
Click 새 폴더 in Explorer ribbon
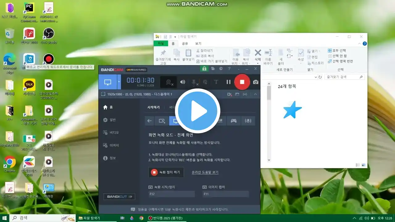pyautogui.click(x=281, y=57)
